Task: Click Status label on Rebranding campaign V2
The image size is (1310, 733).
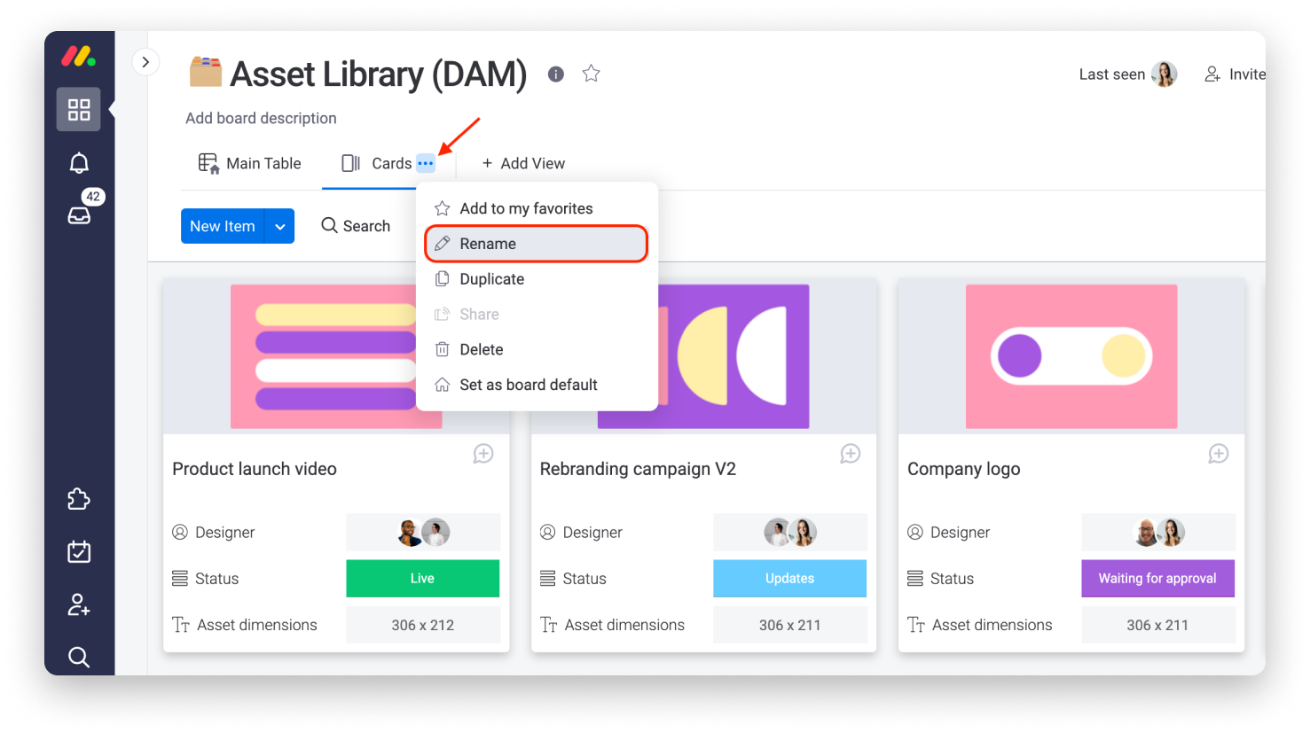Action: [x=584, y=578]
